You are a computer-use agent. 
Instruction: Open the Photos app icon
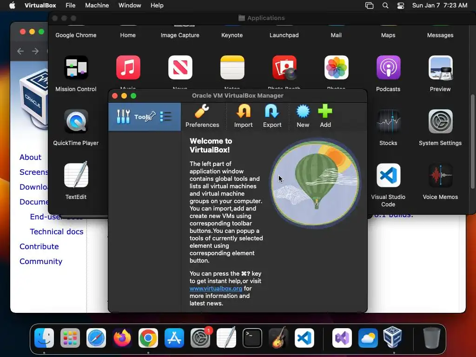(337, 67)
